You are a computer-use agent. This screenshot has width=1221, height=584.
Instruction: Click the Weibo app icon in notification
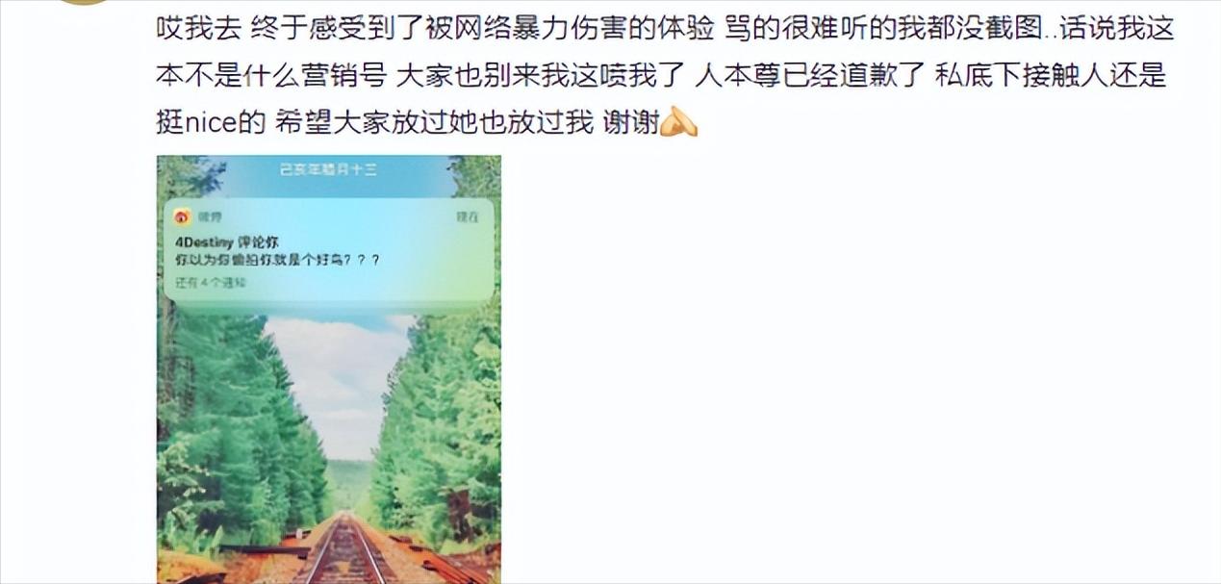(x=181, y=216)
